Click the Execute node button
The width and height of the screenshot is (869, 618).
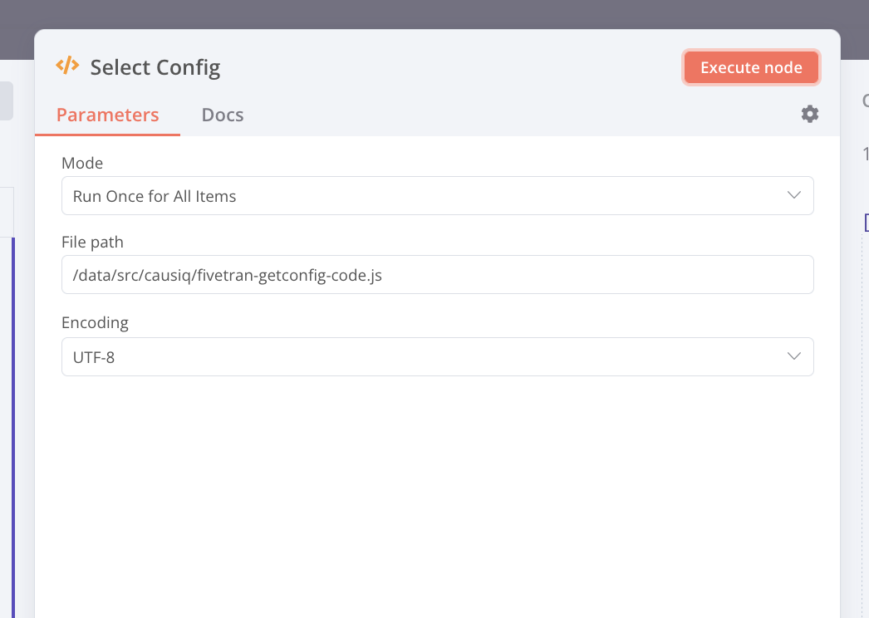pos(750,67)
